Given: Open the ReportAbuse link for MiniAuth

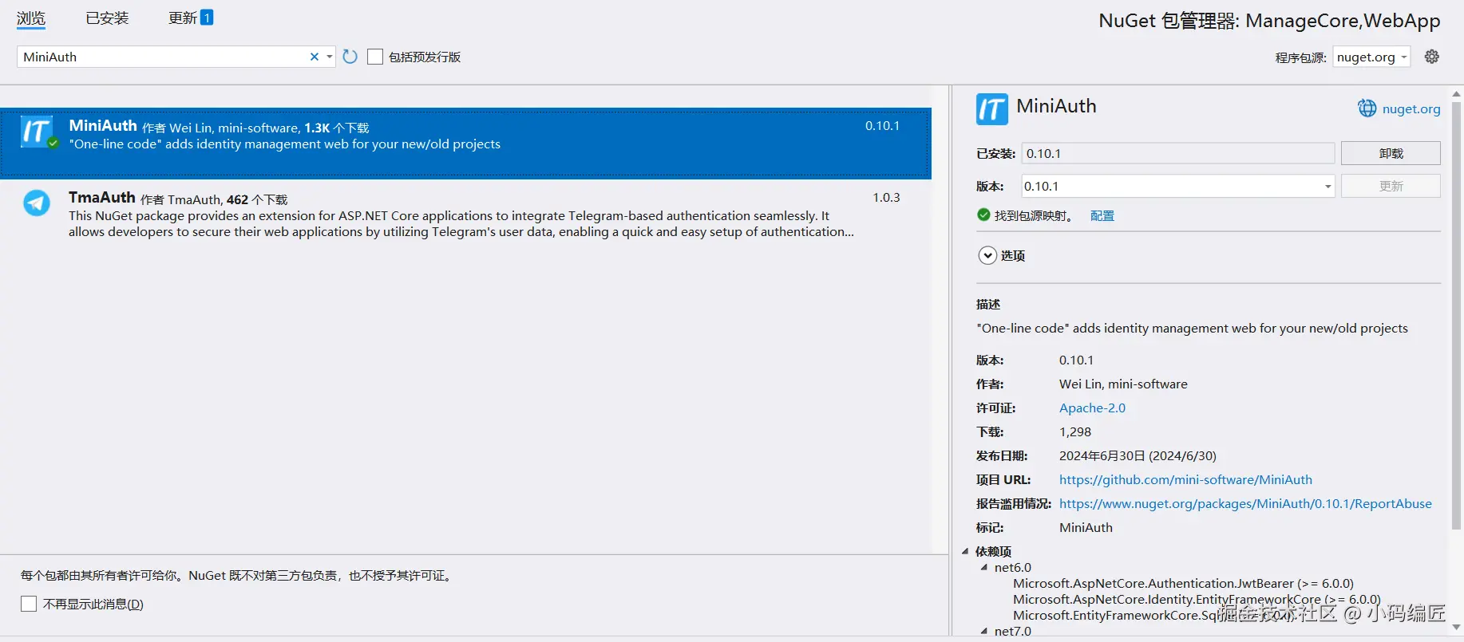Looking at the screenshot, I should [x=1245, y=503].
